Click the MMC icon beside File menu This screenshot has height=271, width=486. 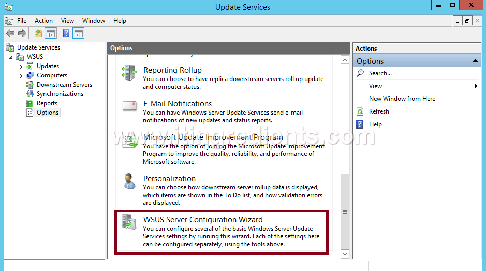pos(9,21)
